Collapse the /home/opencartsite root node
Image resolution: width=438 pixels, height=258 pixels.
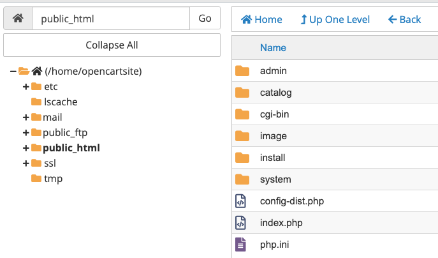point(13,71)
